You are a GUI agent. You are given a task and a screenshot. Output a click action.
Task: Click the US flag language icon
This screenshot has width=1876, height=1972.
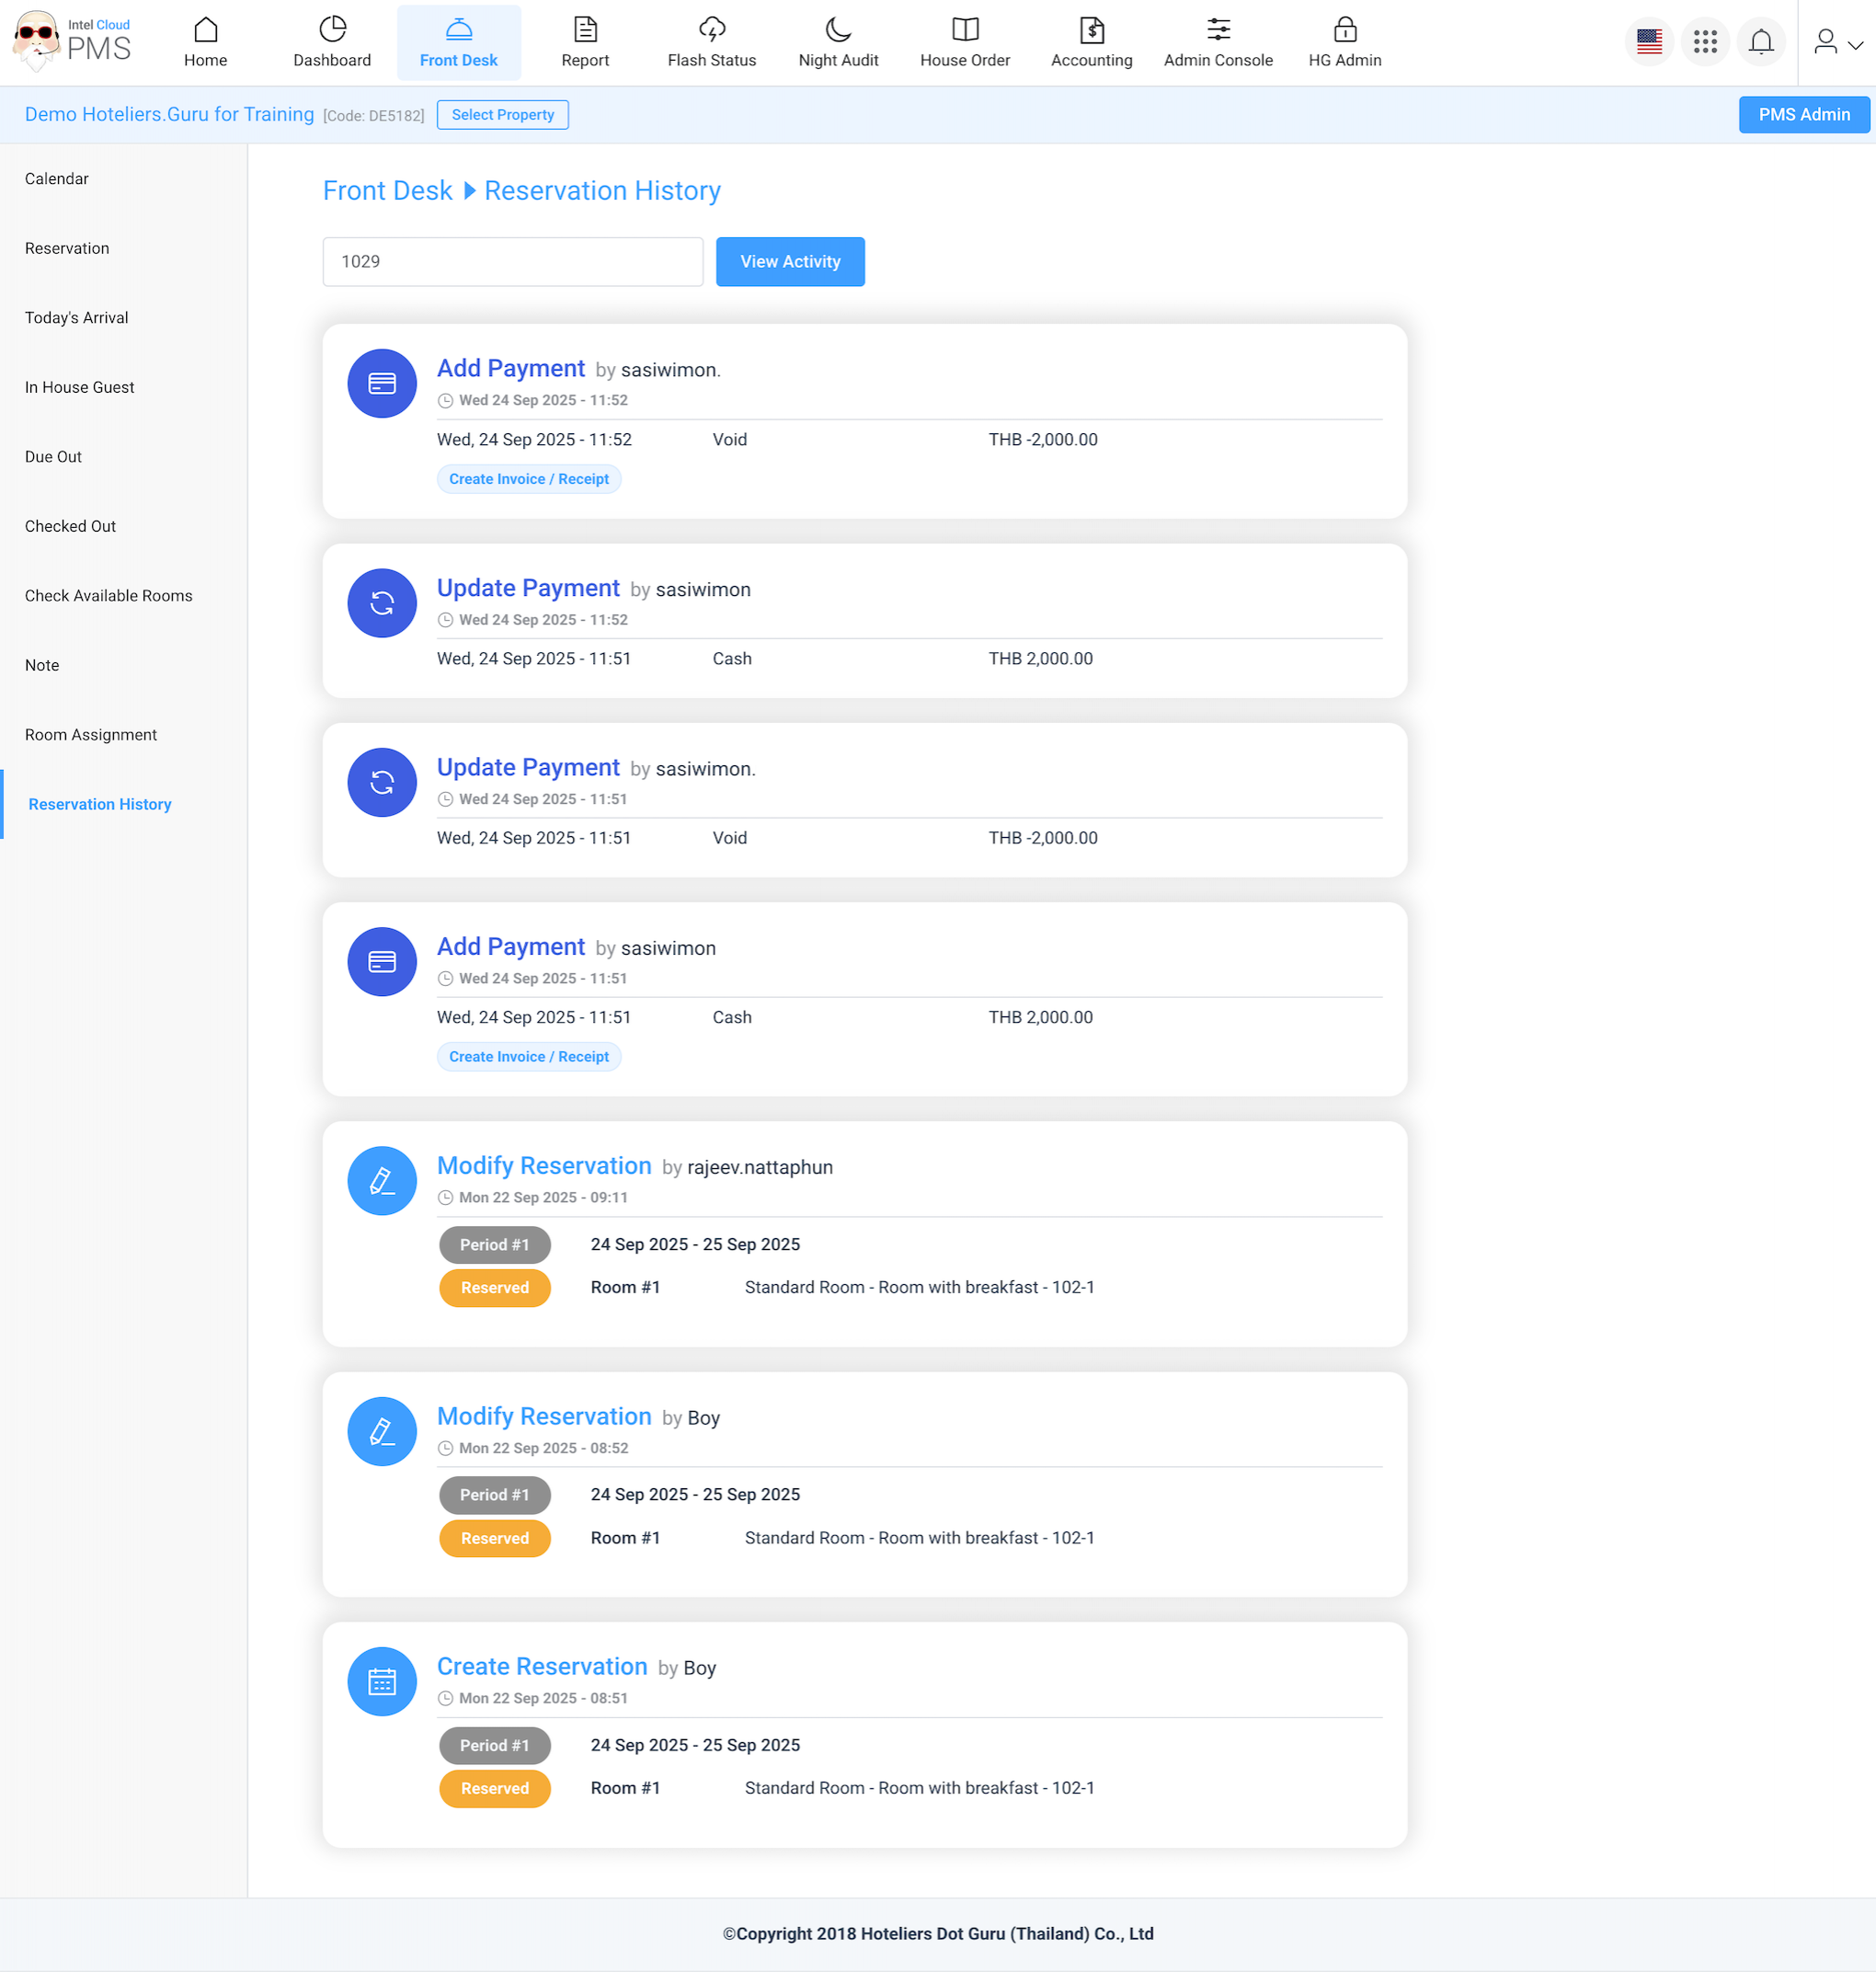[x=1648, y=42]
